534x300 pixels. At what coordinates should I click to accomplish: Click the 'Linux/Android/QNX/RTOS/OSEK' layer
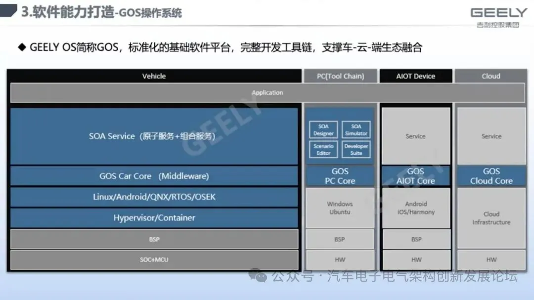tap(154, 197)
